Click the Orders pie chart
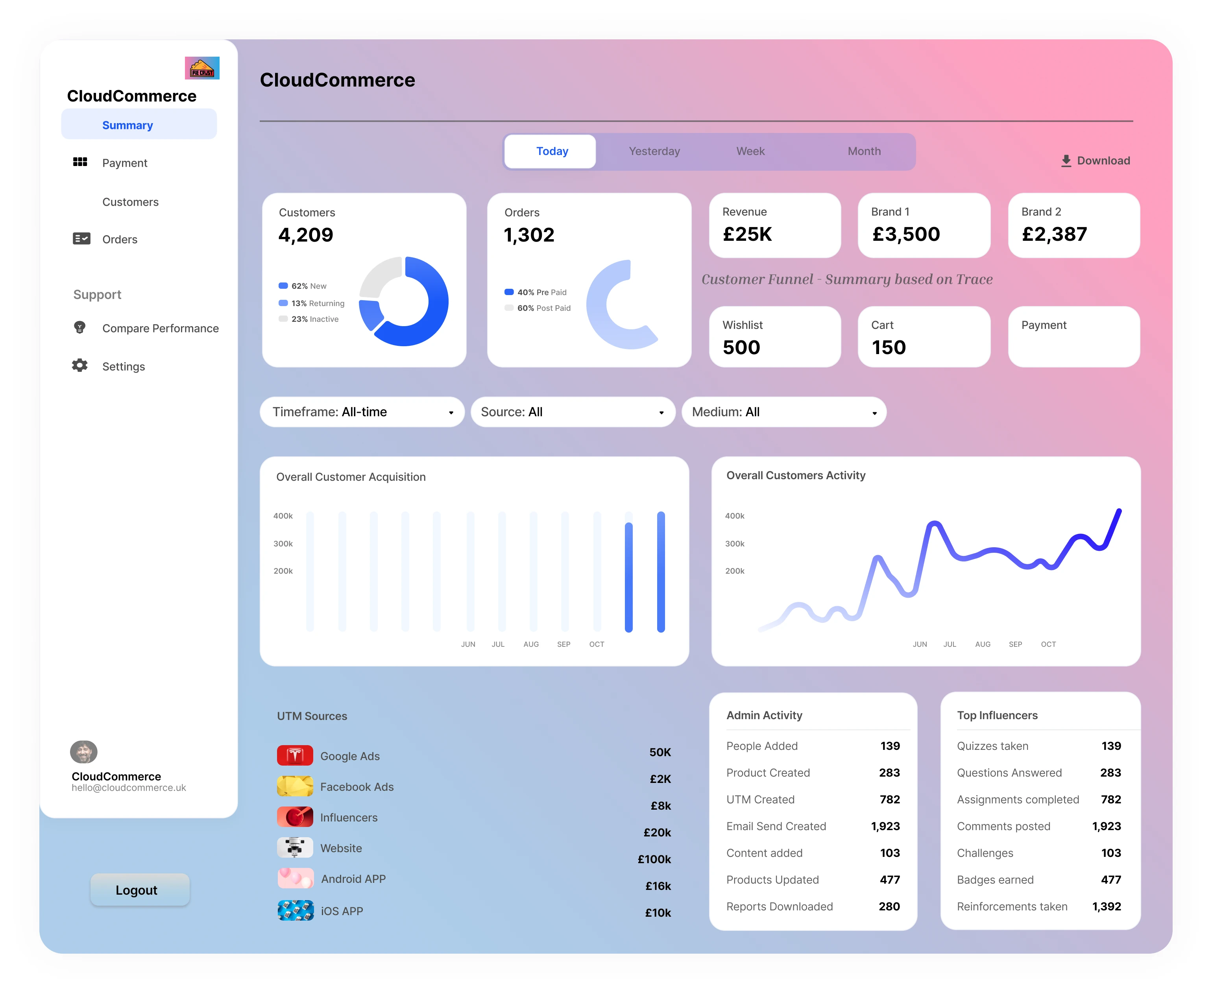The height and width of the screenshot is (993, 1212). tap(623, 304)
